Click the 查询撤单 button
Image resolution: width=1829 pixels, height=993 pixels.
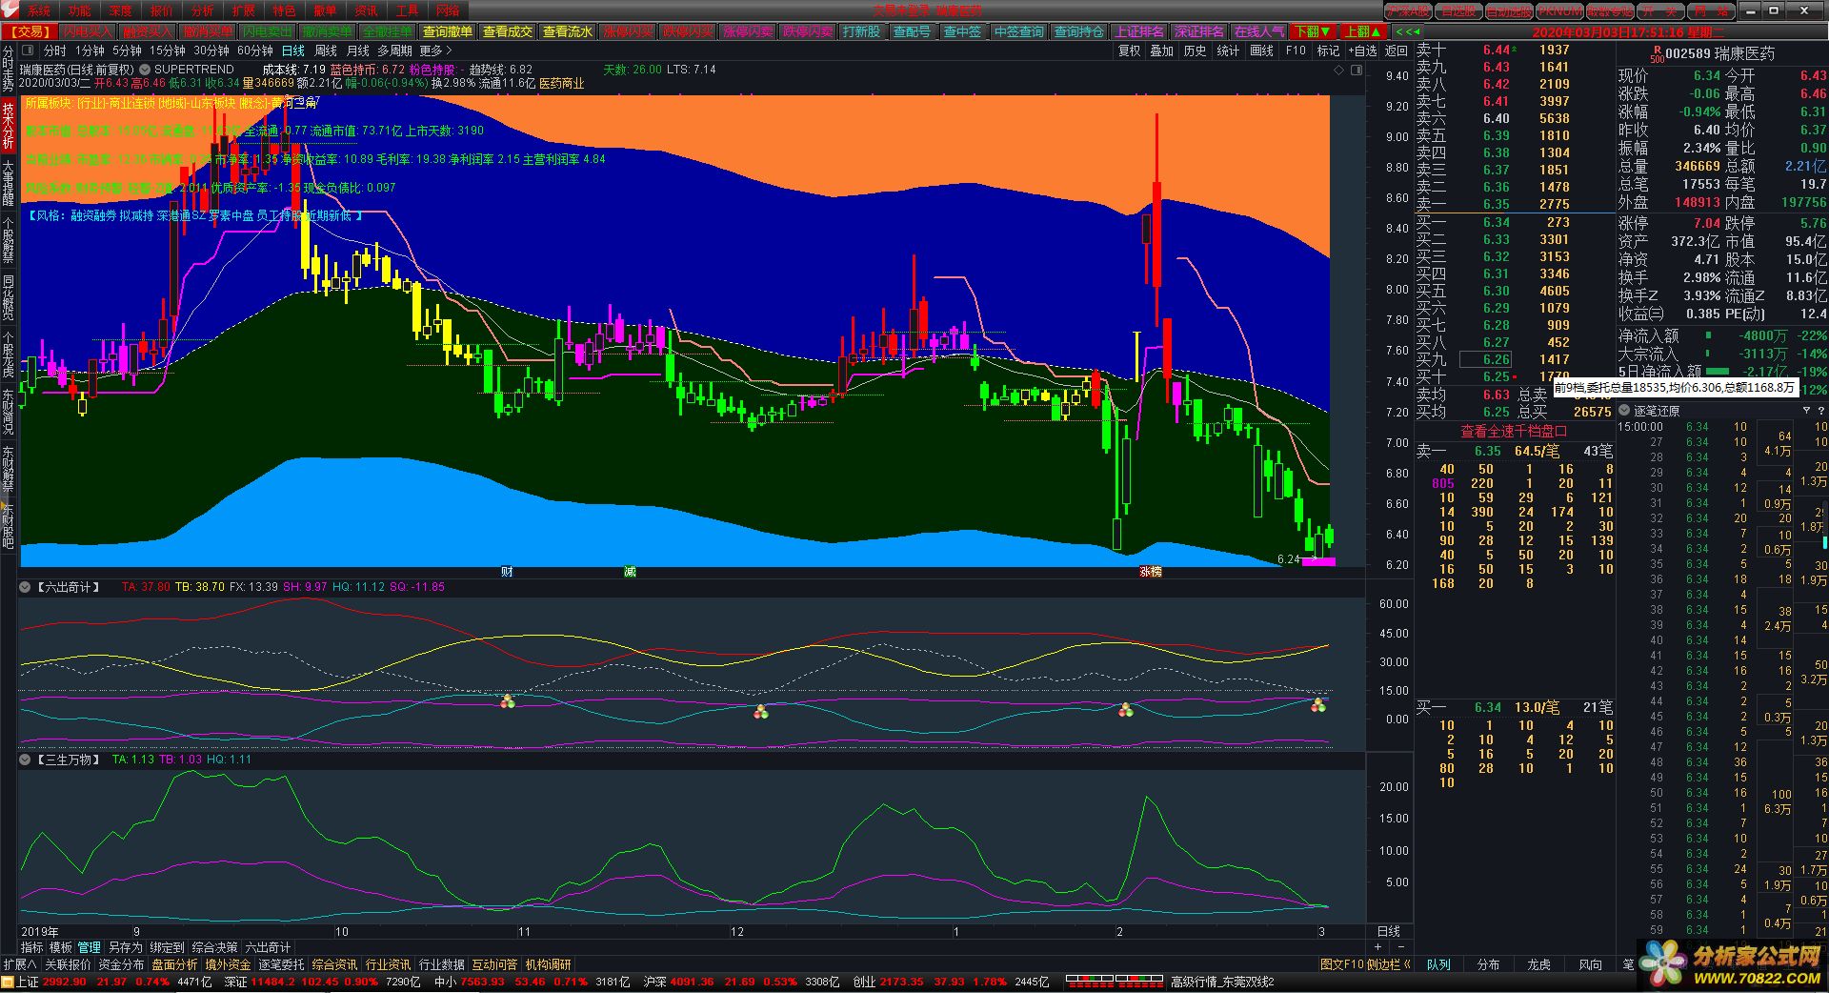tap(447, 31)
